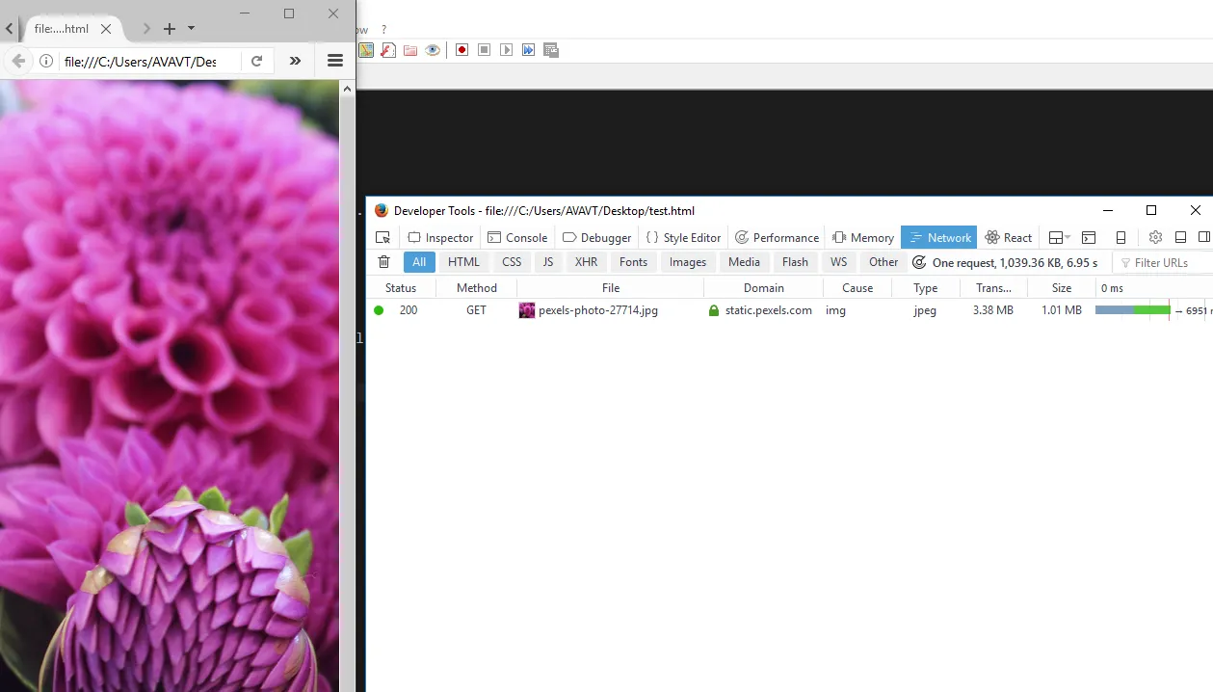Click the eye preview icon in the background editor toolbar

click(433, 50)
